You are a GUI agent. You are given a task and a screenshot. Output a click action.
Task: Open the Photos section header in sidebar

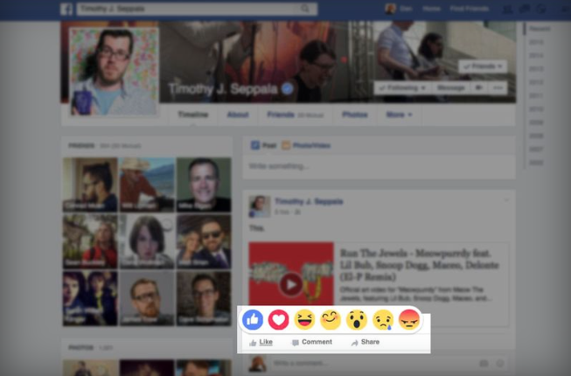[x=80, y=348]
